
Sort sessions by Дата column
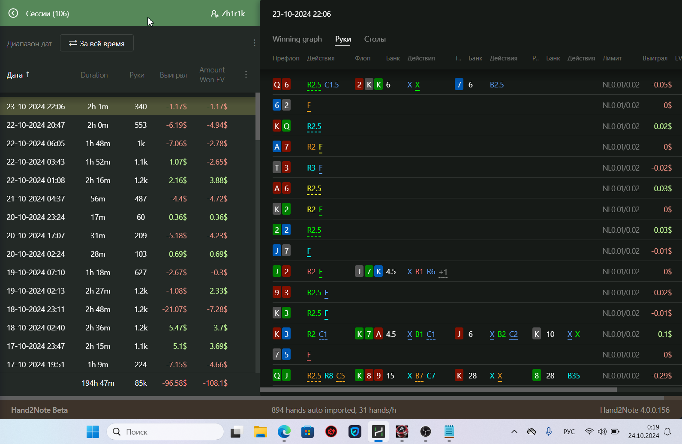(x=18, y=75)
